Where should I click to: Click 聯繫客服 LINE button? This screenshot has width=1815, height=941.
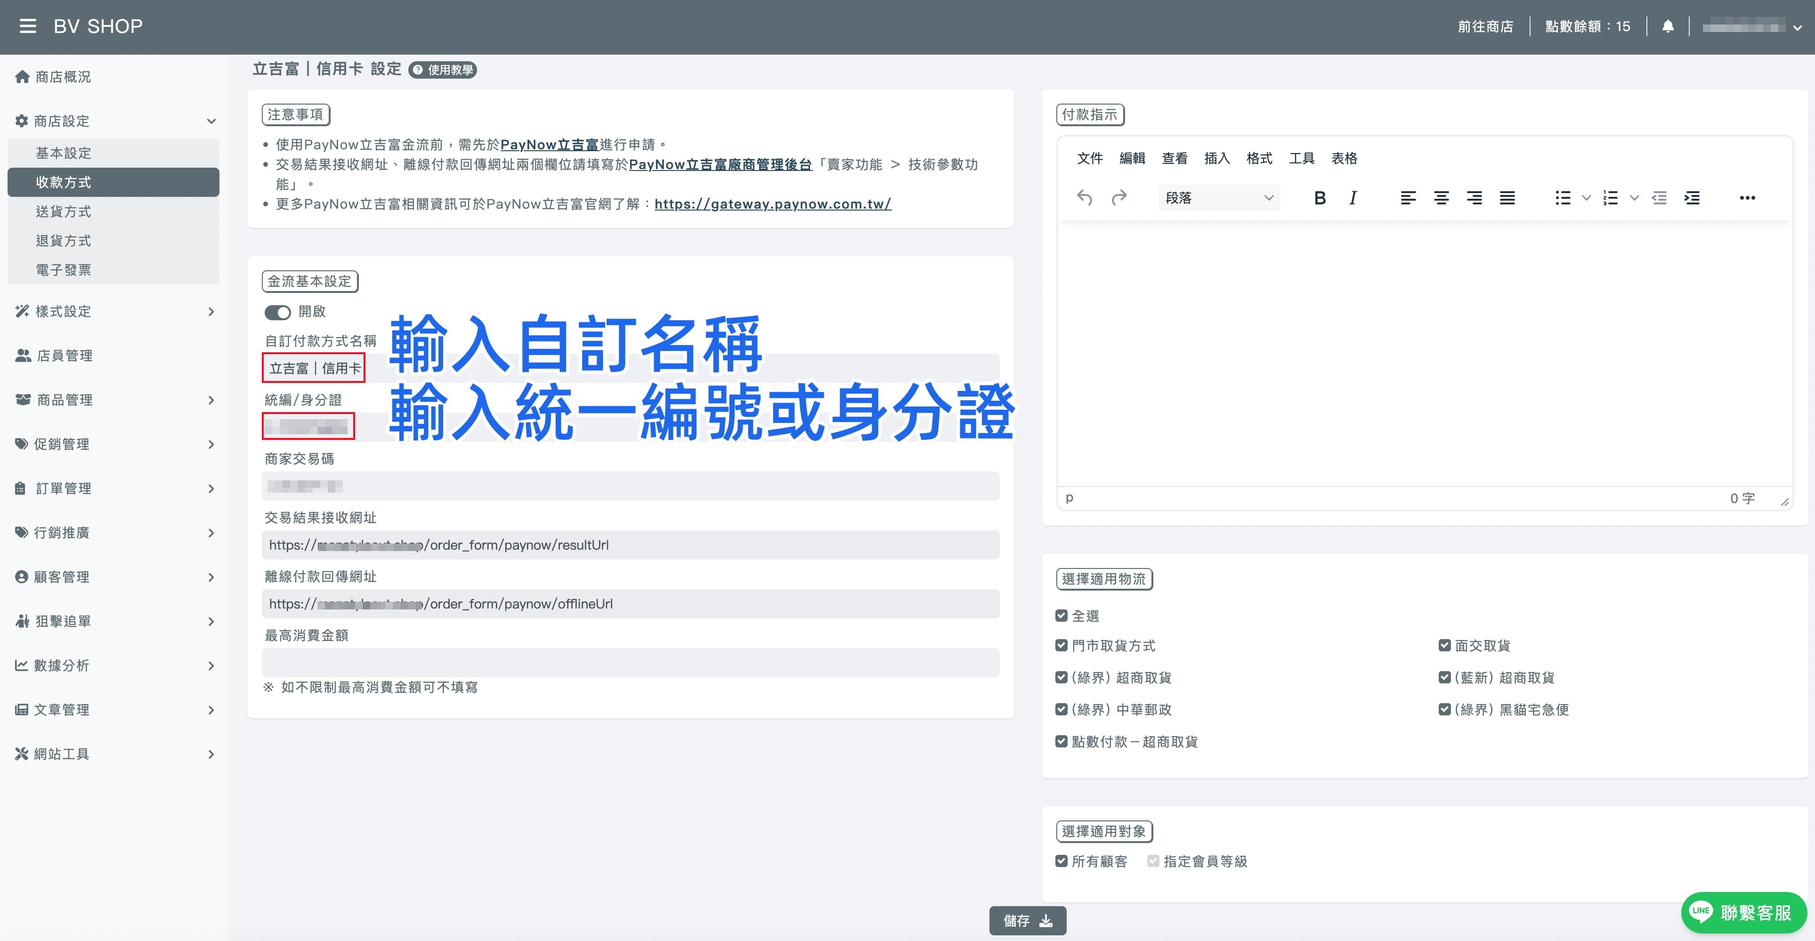(x=1743, y=912)
